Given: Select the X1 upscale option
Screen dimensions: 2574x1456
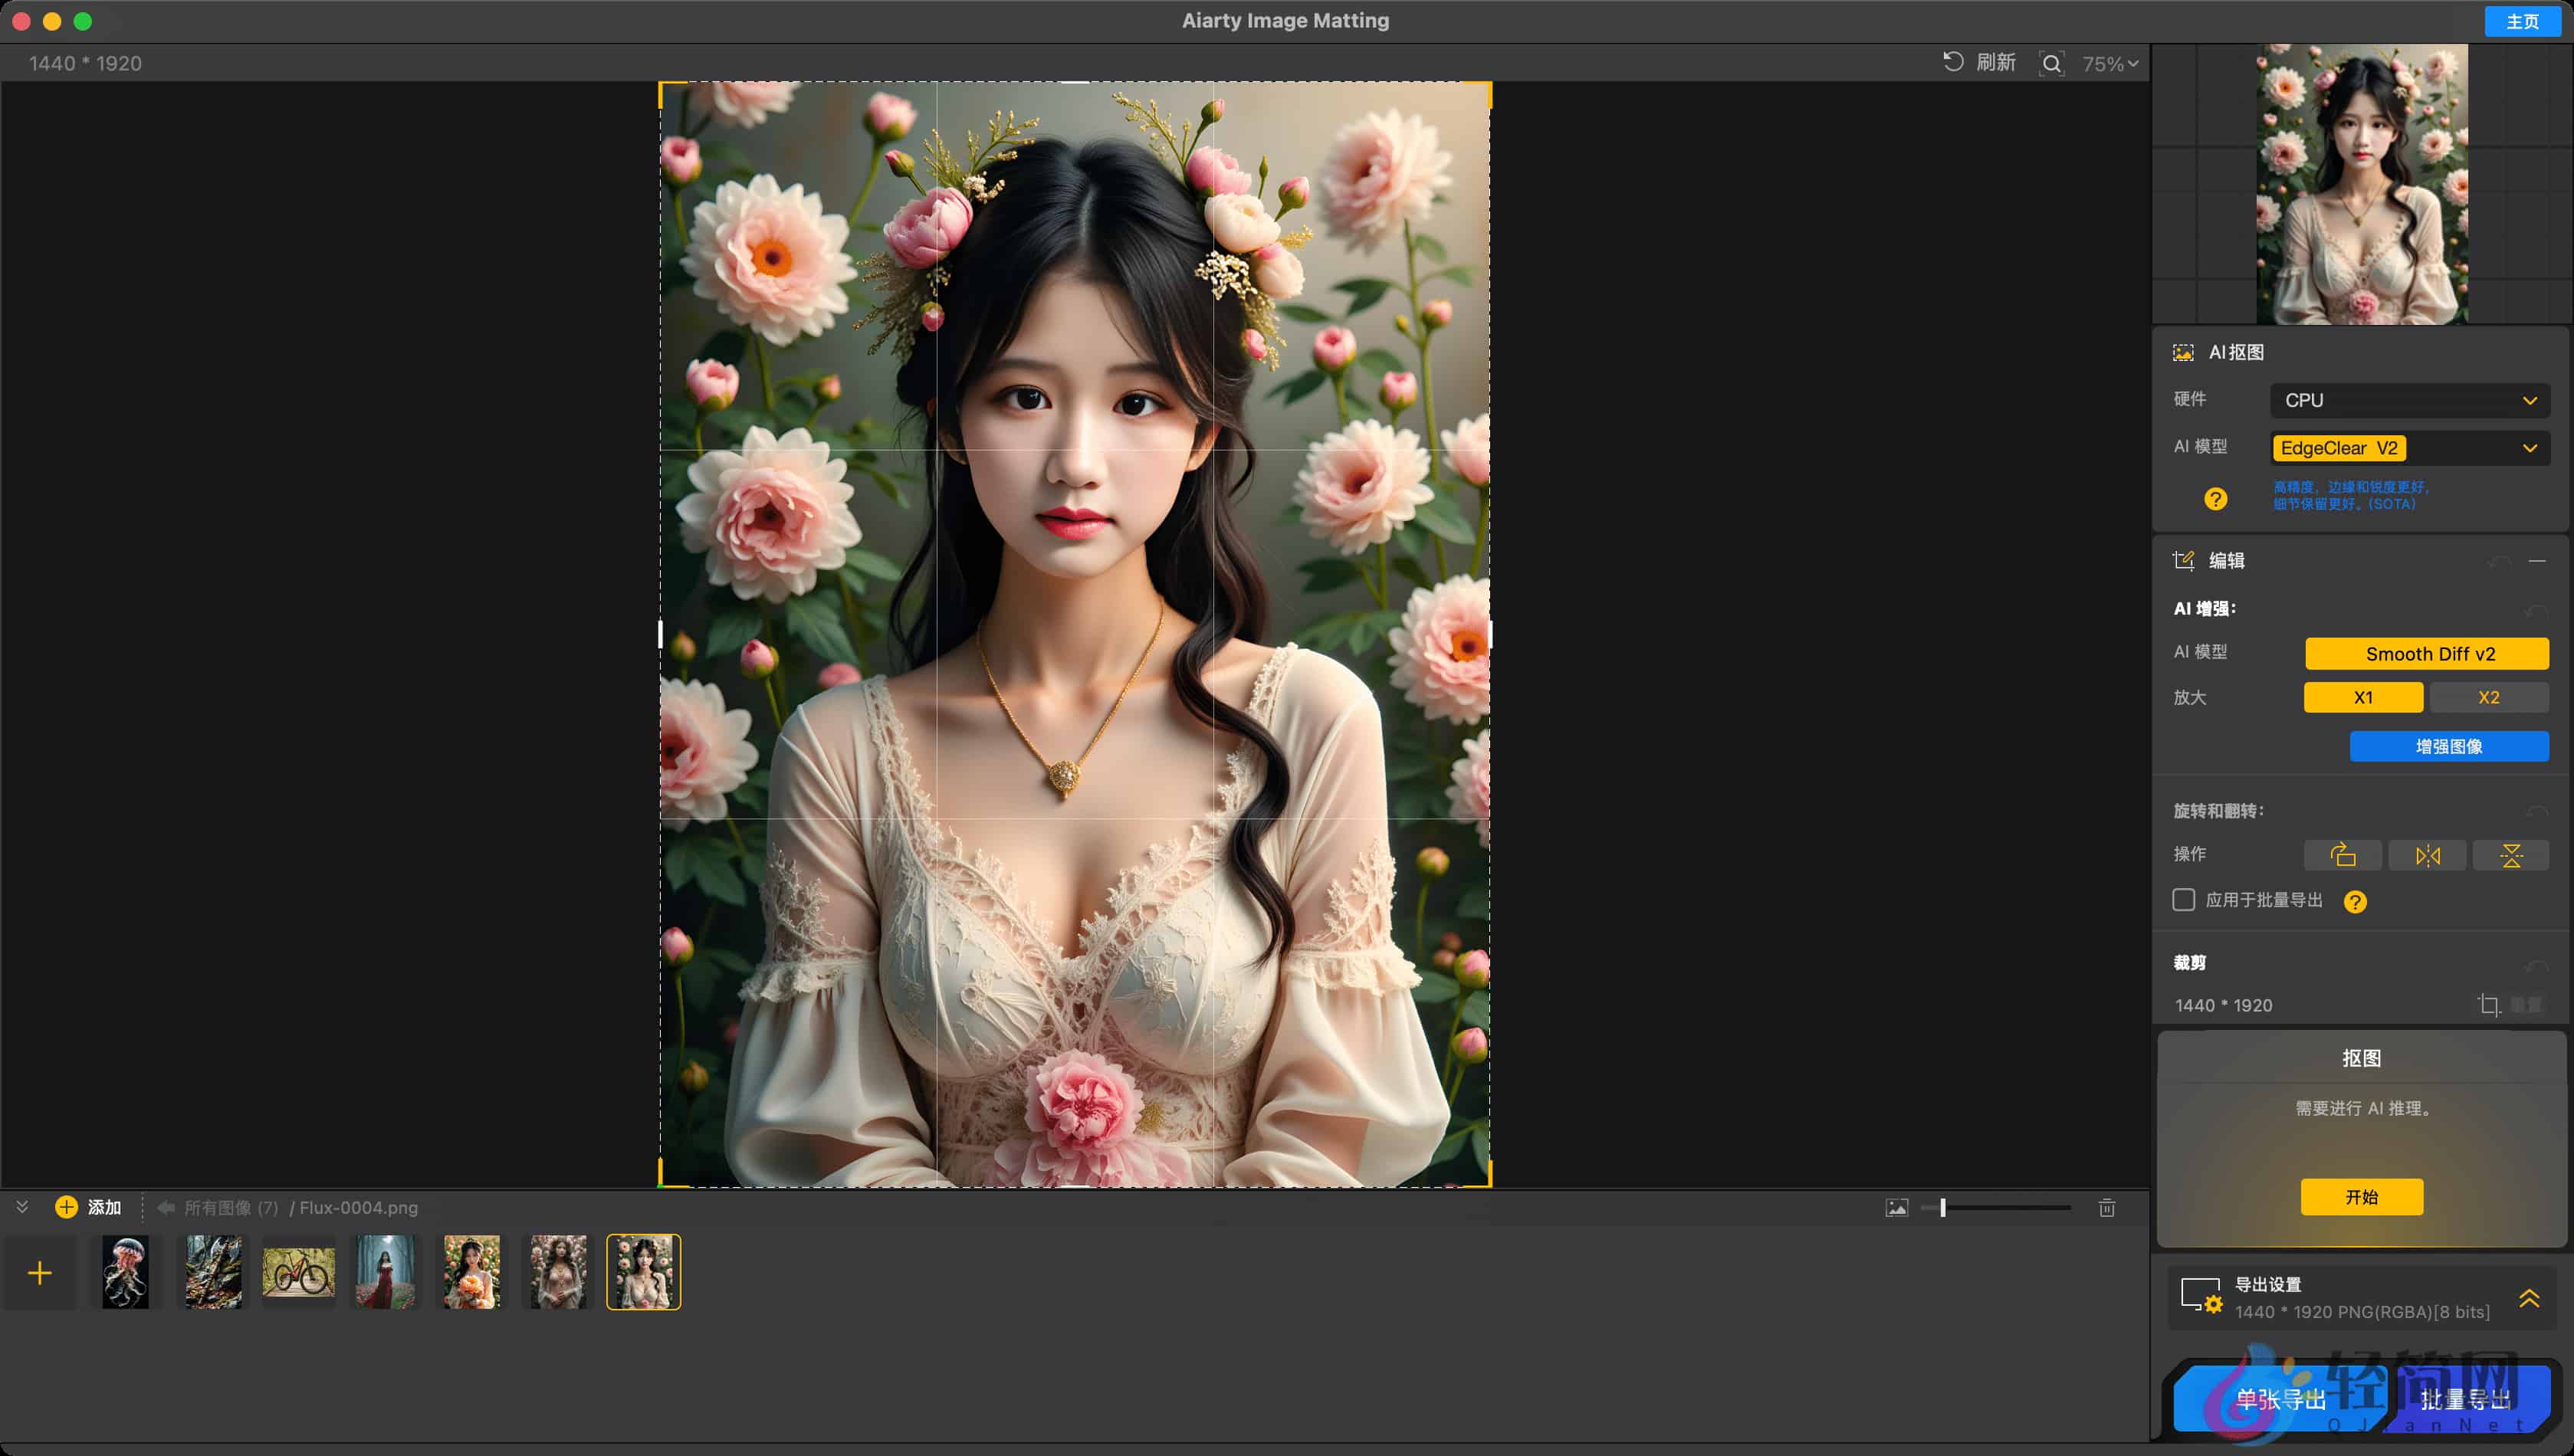Looking at the screenshot, I should [2363, 697].
